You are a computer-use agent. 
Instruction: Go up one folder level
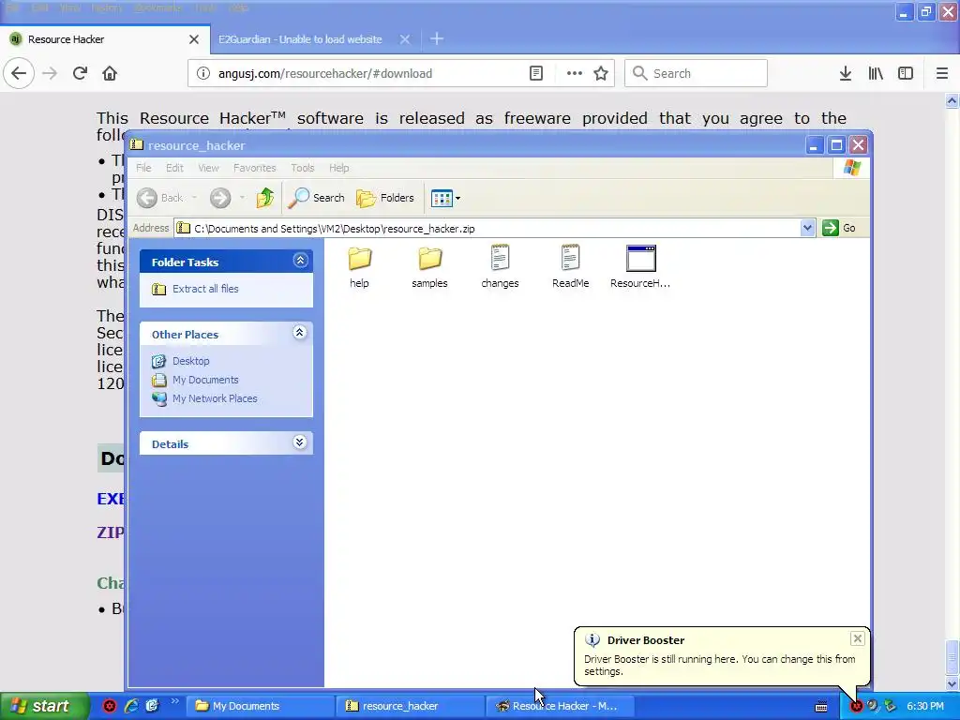265,198
